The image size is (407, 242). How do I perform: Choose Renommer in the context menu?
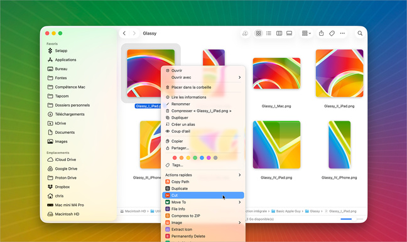point(203,104)
